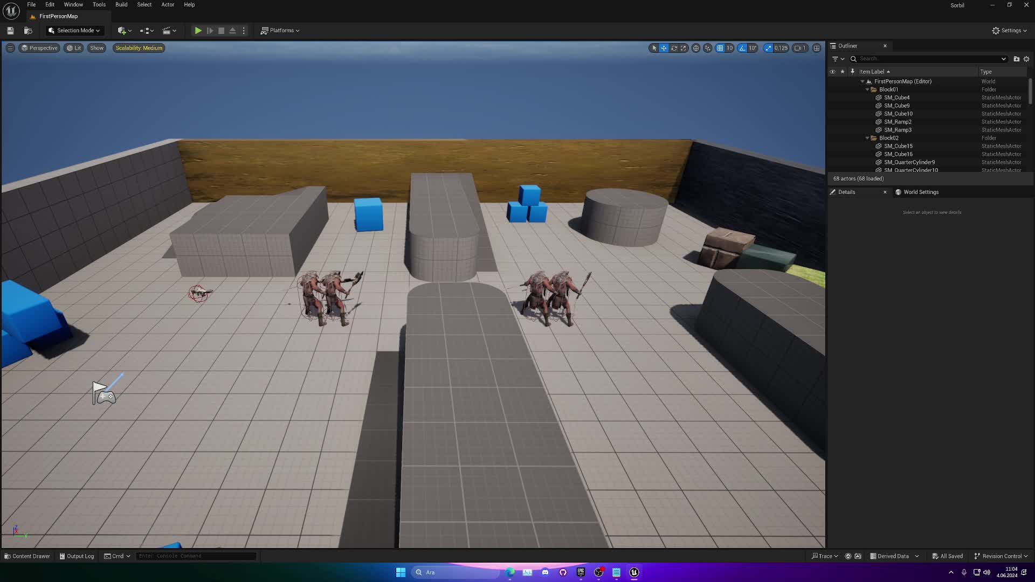This screenshot has width=1035, height=582.
Task: Open the Add content cube dropdown
Action: pos(125,31)
